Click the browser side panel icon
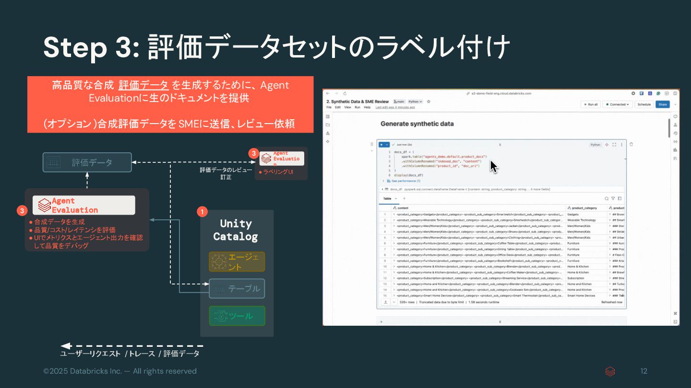The image size is (691, 388). 675,93
